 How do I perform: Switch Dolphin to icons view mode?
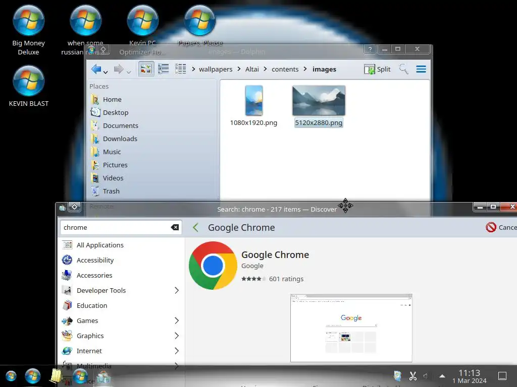tap(146, 69)
